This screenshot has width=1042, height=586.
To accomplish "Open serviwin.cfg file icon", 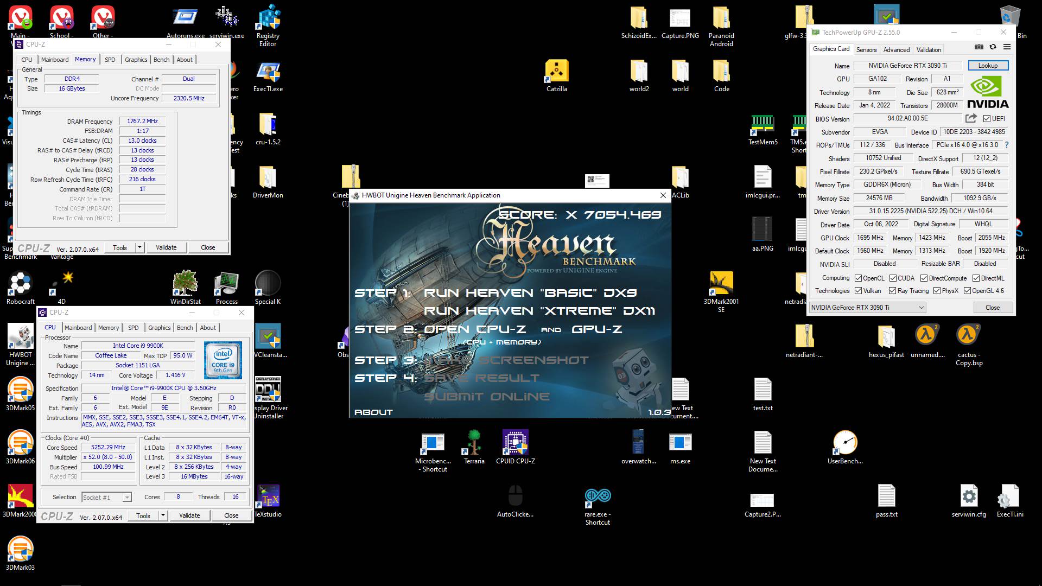I will point(969,500).
